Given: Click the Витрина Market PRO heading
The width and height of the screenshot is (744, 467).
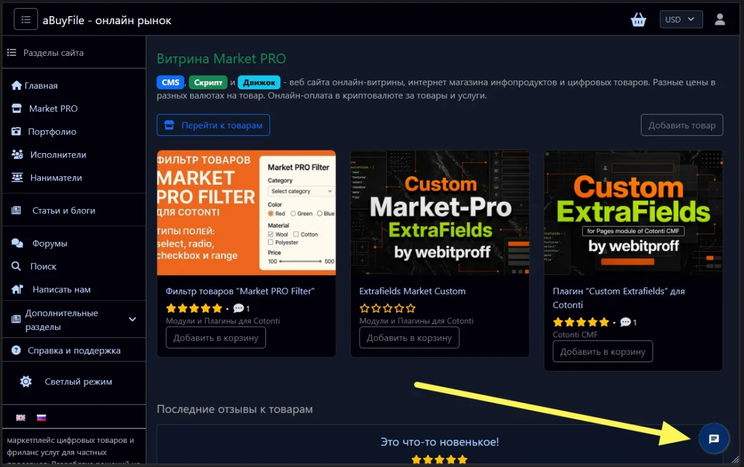Looking at the screenshot, I should pos(221,59).
